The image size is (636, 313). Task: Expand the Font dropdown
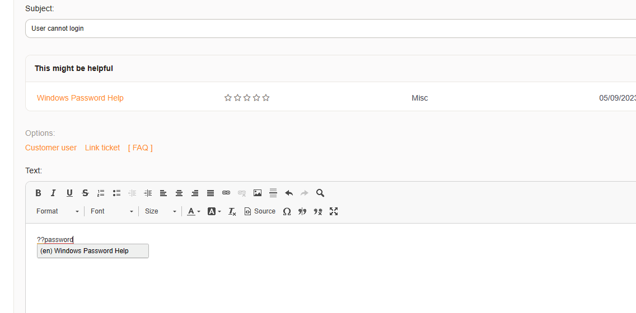click(x=112, y=211)
